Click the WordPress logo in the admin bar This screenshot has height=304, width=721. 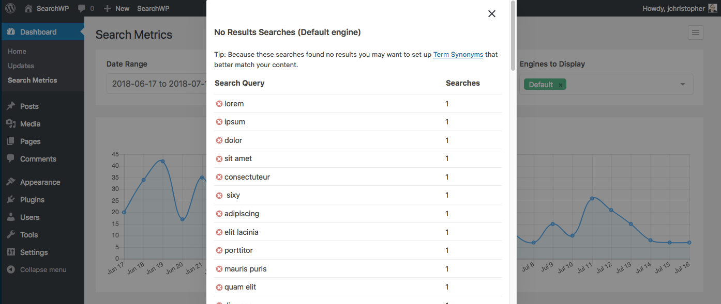(x=10, y=8)
